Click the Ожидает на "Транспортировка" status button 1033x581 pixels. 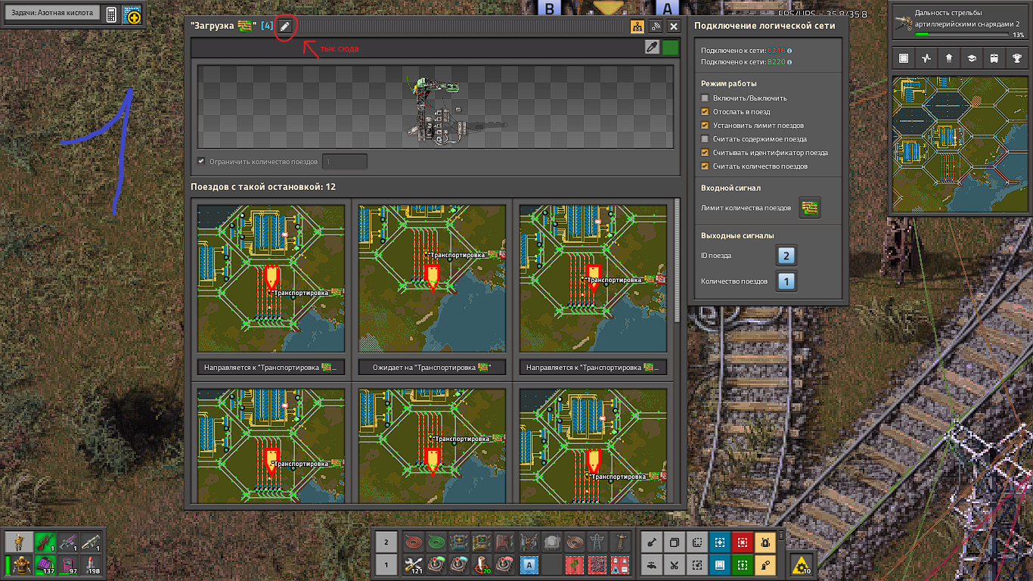click(x=433, y=368)
